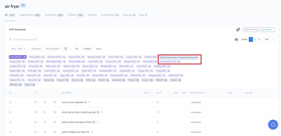Focus the 'Search for a keyword' field
The height and width of the screenshot is (136, 281).
click(55, 40)
